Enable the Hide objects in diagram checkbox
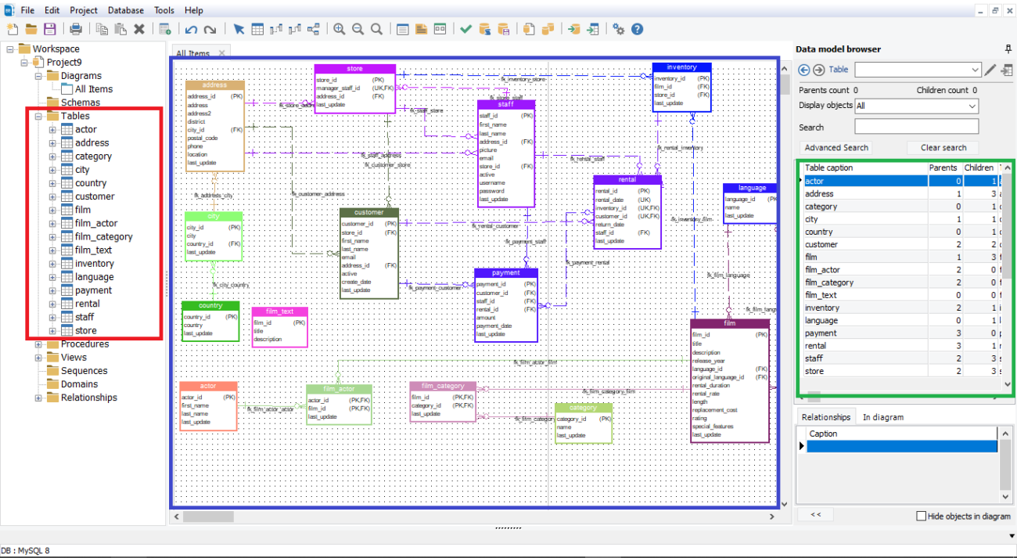This screenshot has height=558, width=1017. (922, 516)
